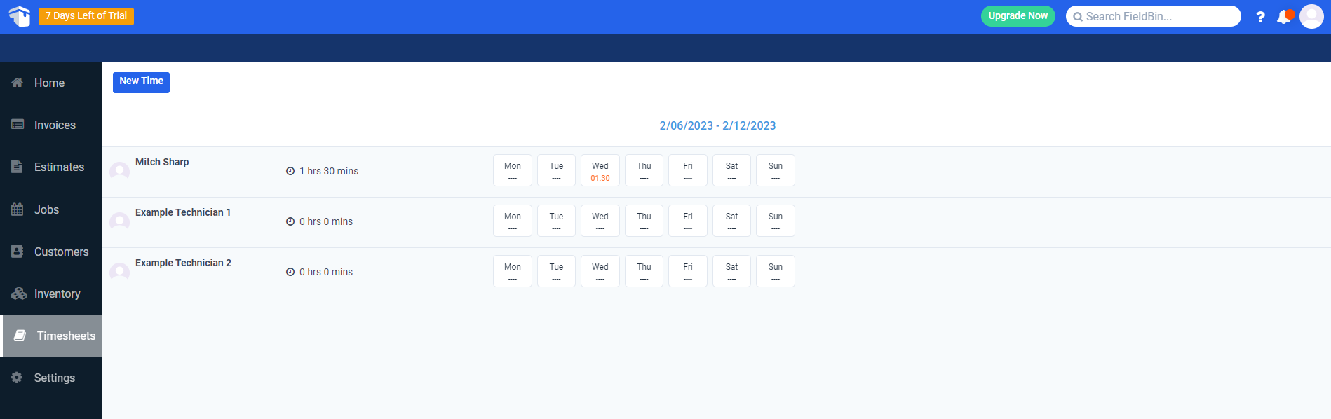
Task: Click the 2/06/2023 - 2/12/2023 date range
Action: pyautogui.click(x=717, y=125)
